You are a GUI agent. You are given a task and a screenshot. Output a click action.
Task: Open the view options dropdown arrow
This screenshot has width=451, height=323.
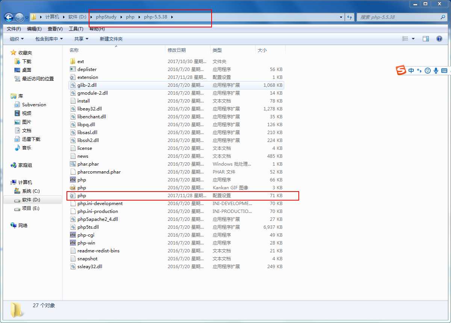(x=413, y=39)
